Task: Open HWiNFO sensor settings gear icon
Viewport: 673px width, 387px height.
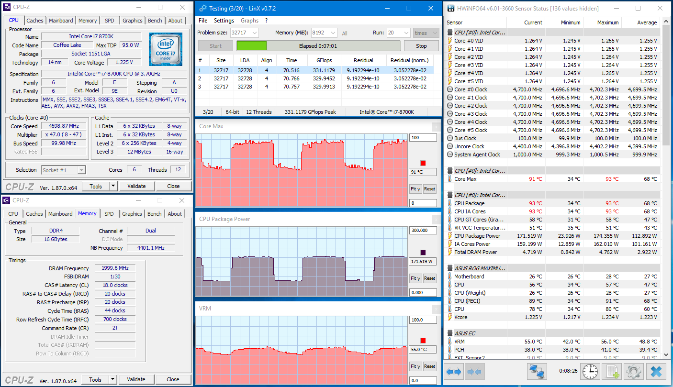Action: pyautogui.click(x=633, y=371)
